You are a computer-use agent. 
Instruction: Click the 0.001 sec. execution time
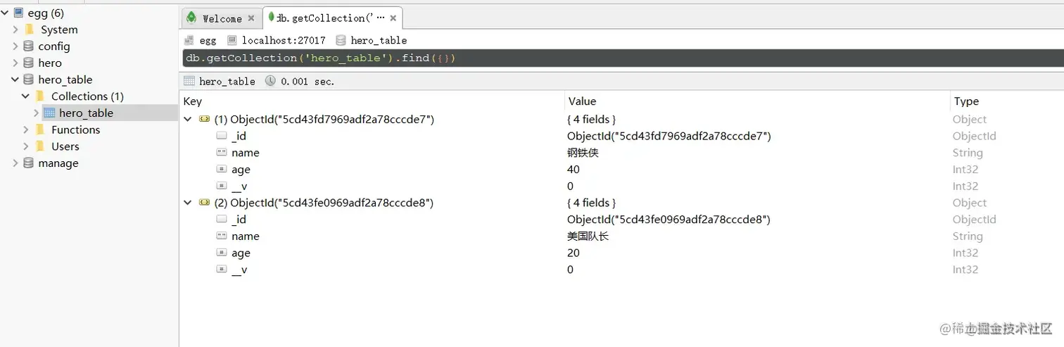308,82
